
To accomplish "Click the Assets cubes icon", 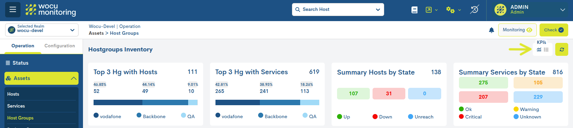I will (9, 78).
